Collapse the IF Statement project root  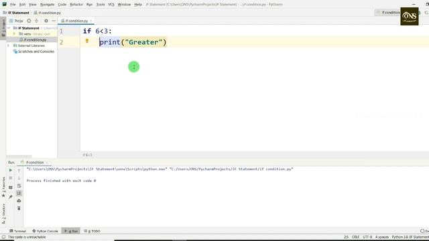[9, 28]
